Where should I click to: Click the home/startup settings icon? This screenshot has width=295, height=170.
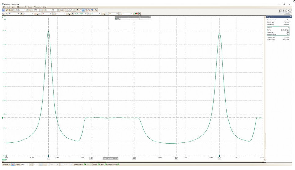click(9, 10)
